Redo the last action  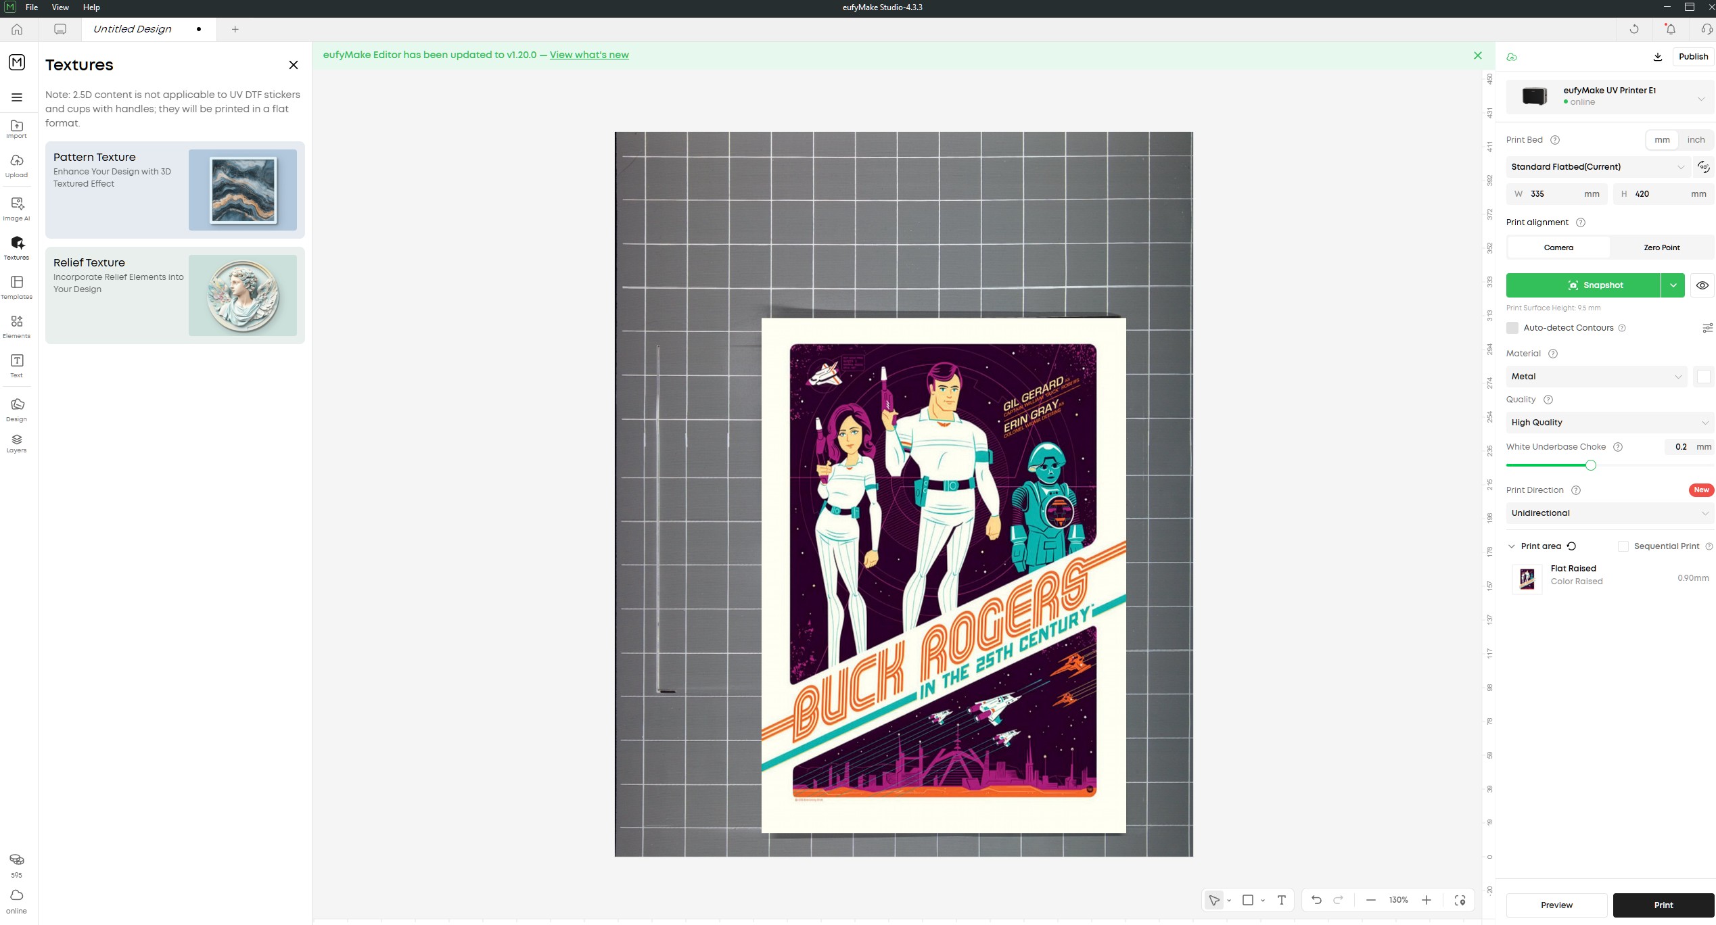(x=1338, y=900)
